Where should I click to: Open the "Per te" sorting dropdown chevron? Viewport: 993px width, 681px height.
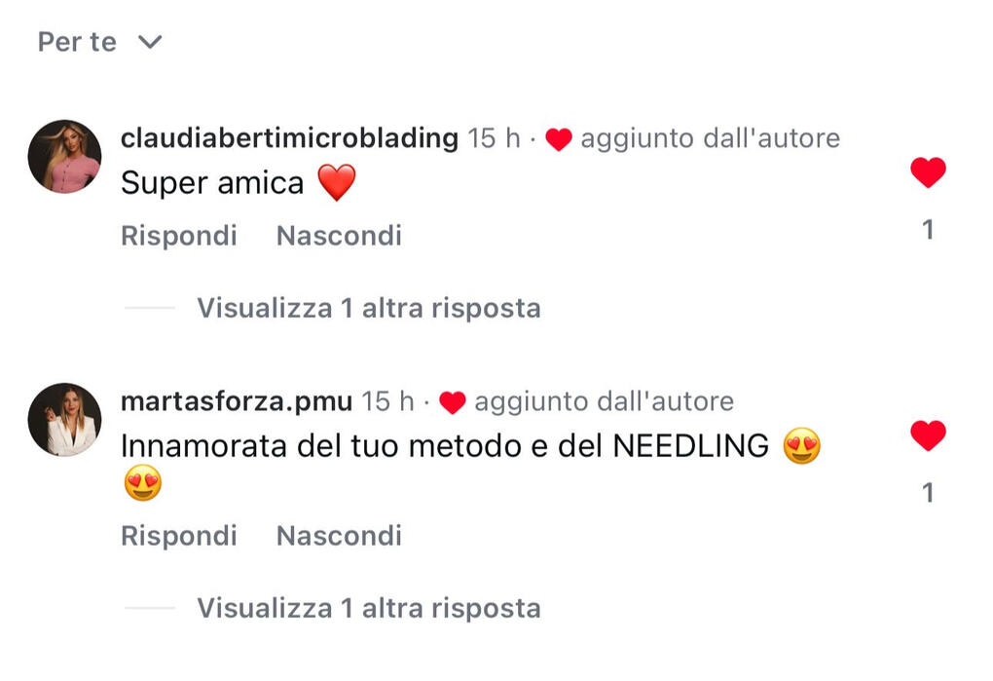tap(150, 43)
